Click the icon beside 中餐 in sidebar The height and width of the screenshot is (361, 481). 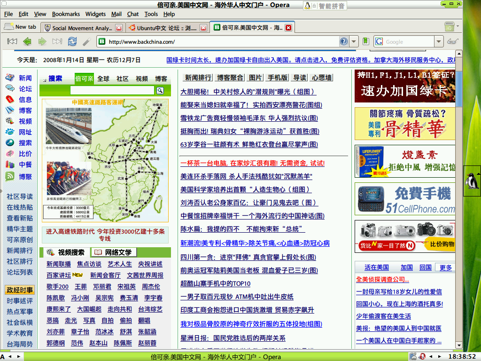pos(10,164)
